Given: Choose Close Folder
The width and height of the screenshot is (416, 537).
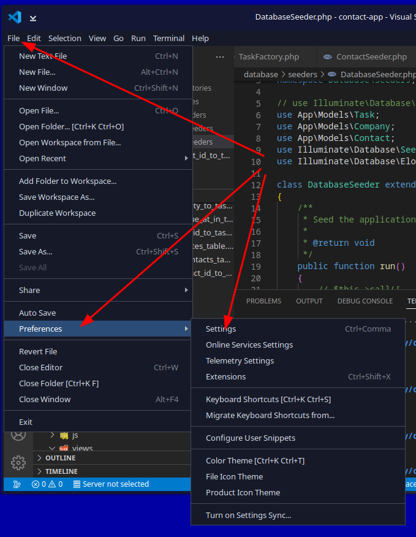Looking at the screenshot, I should pyautogui.click(x=97, y=384).
